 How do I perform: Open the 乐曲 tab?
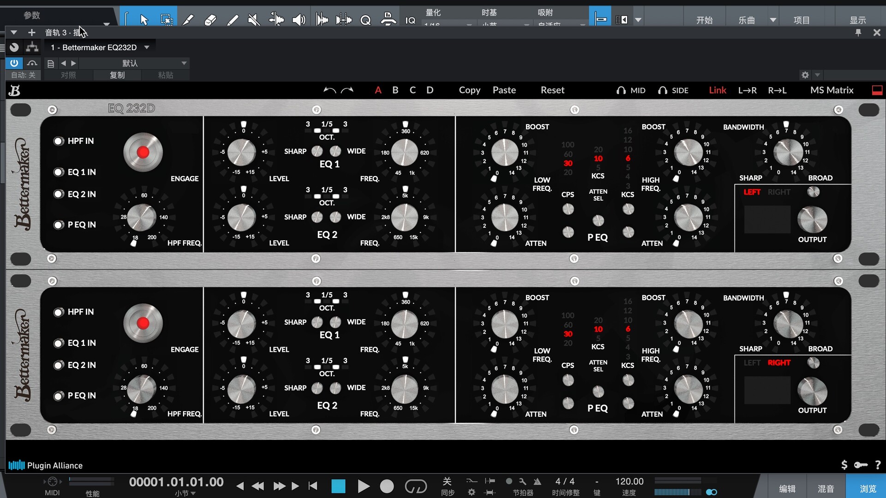click(747, 20)
